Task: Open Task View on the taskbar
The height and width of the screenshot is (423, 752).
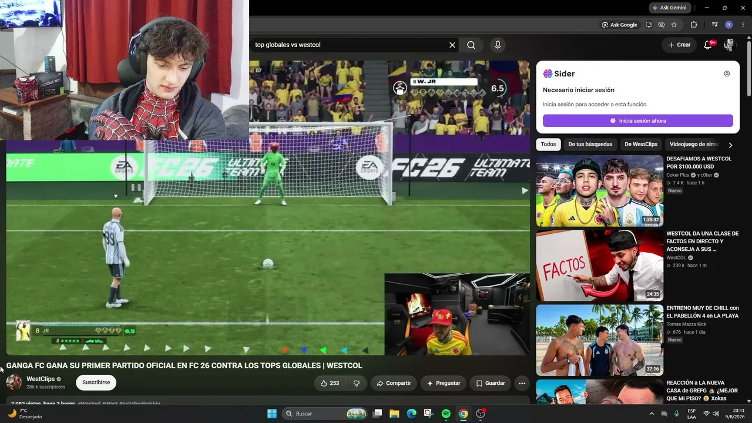Action: (378, 414)
